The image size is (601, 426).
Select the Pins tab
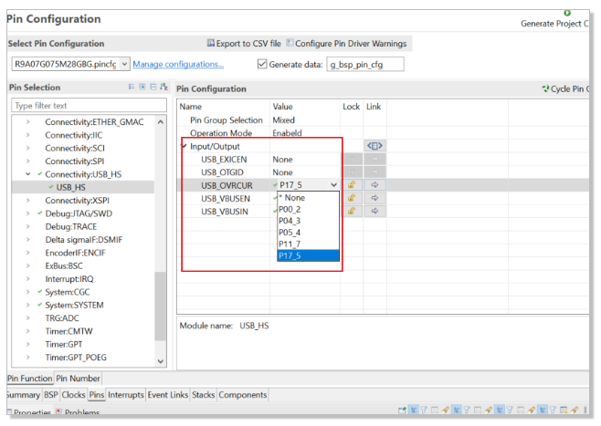pos(97,395)
